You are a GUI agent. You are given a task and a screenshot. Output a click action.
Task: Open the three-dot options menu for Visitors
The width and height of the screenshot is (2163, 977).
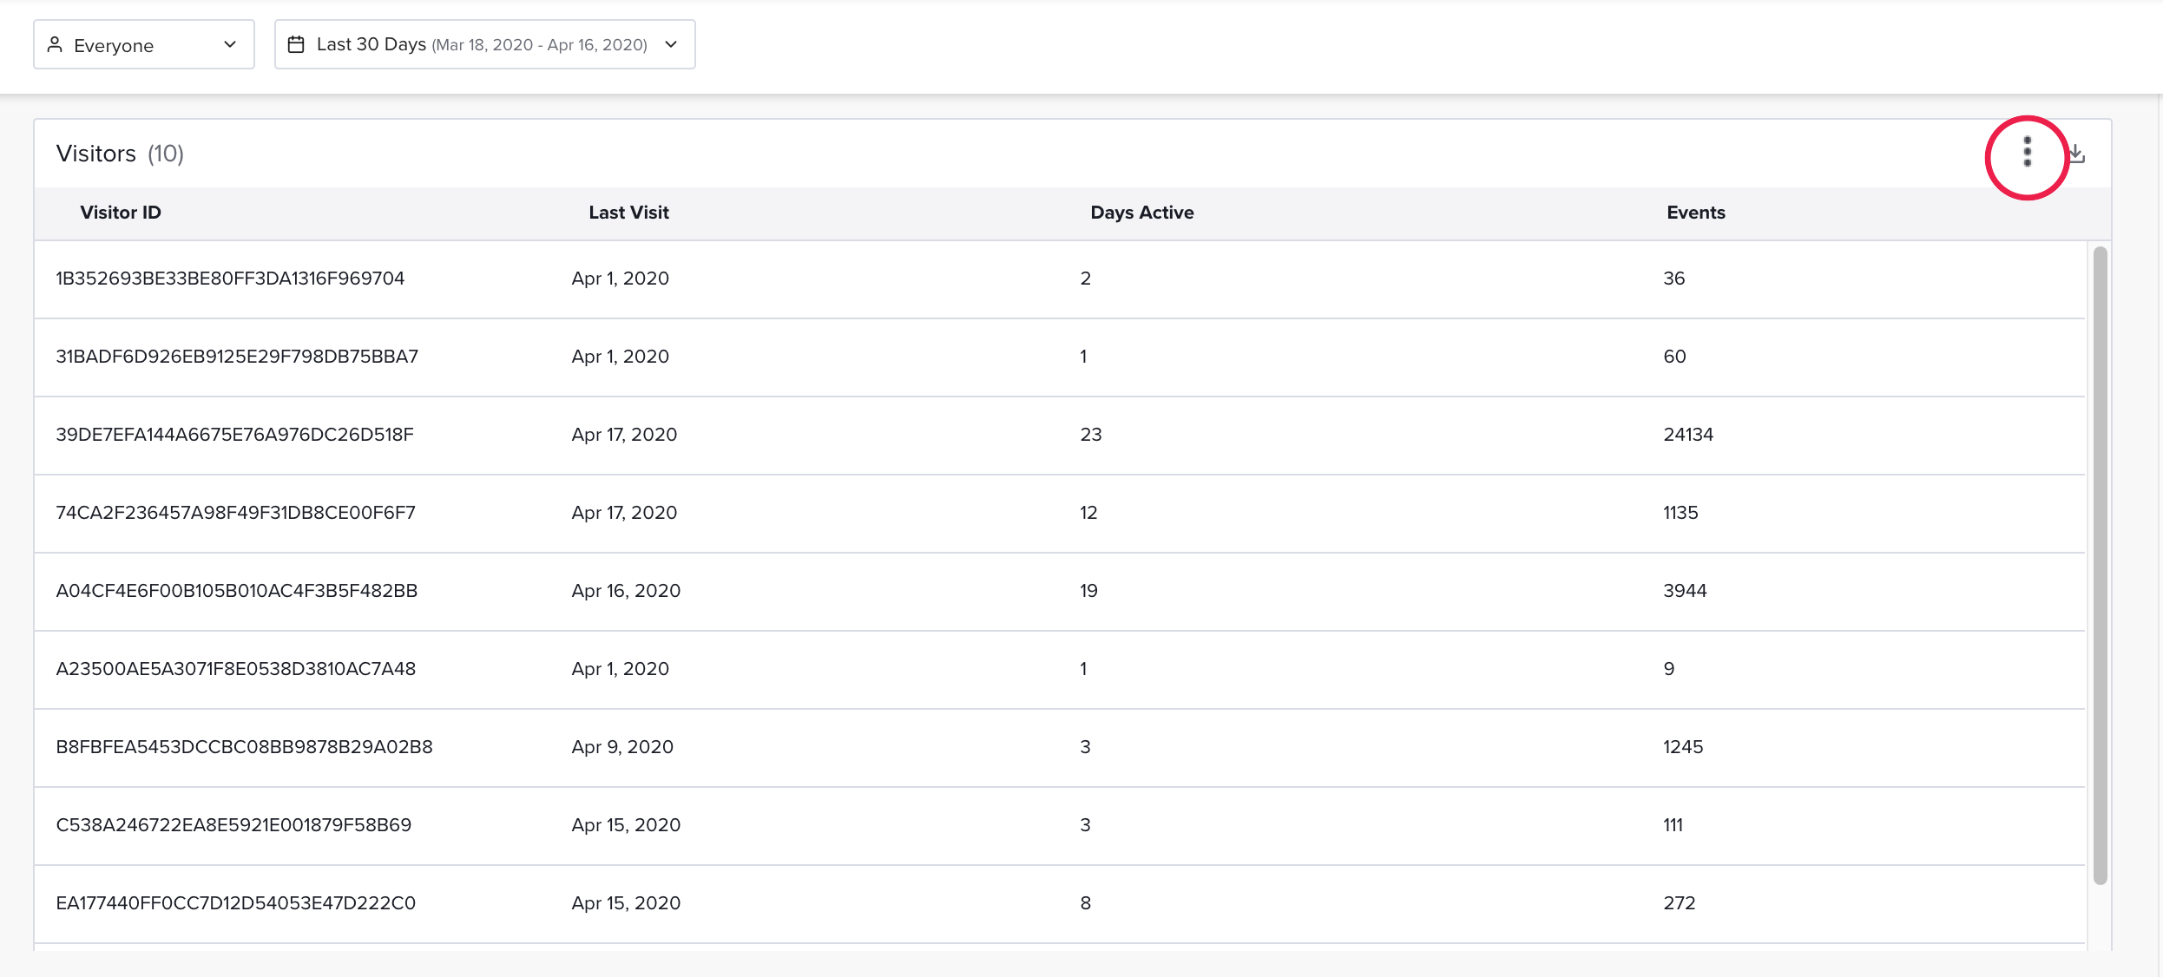click(2028, 153)
